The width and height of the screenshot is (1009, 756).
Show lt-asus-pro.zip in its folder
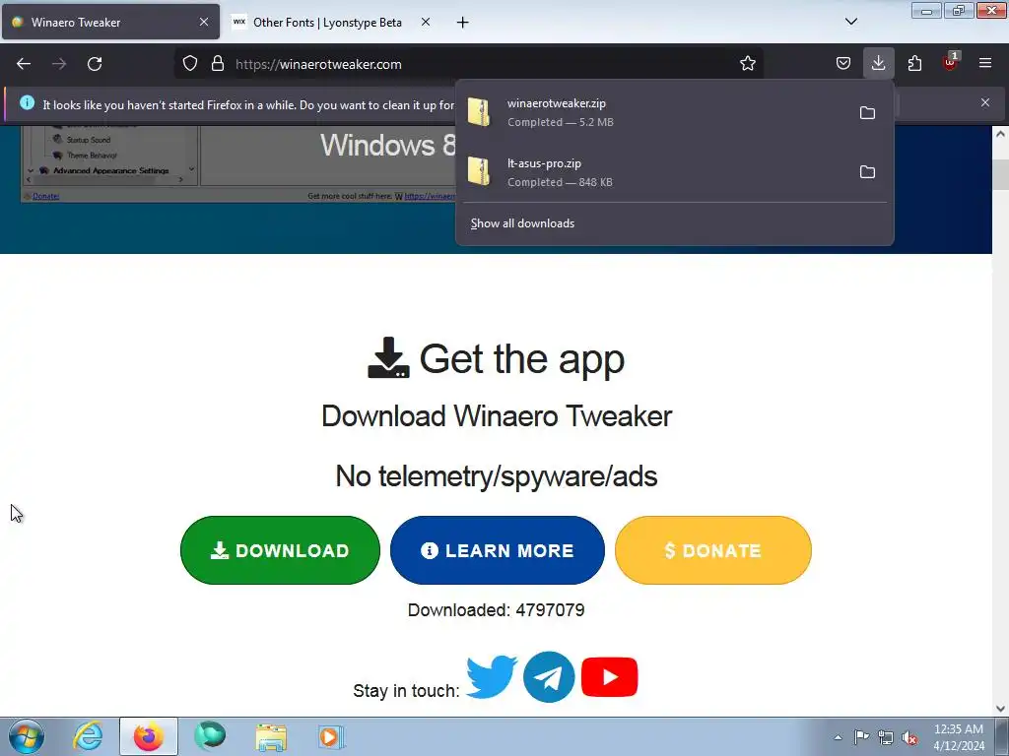867,172
